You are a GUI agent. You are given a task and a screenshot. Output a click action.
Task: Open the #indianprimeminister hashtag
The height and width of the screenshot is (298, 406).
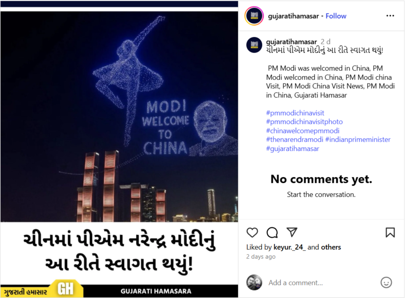[358, 140]
